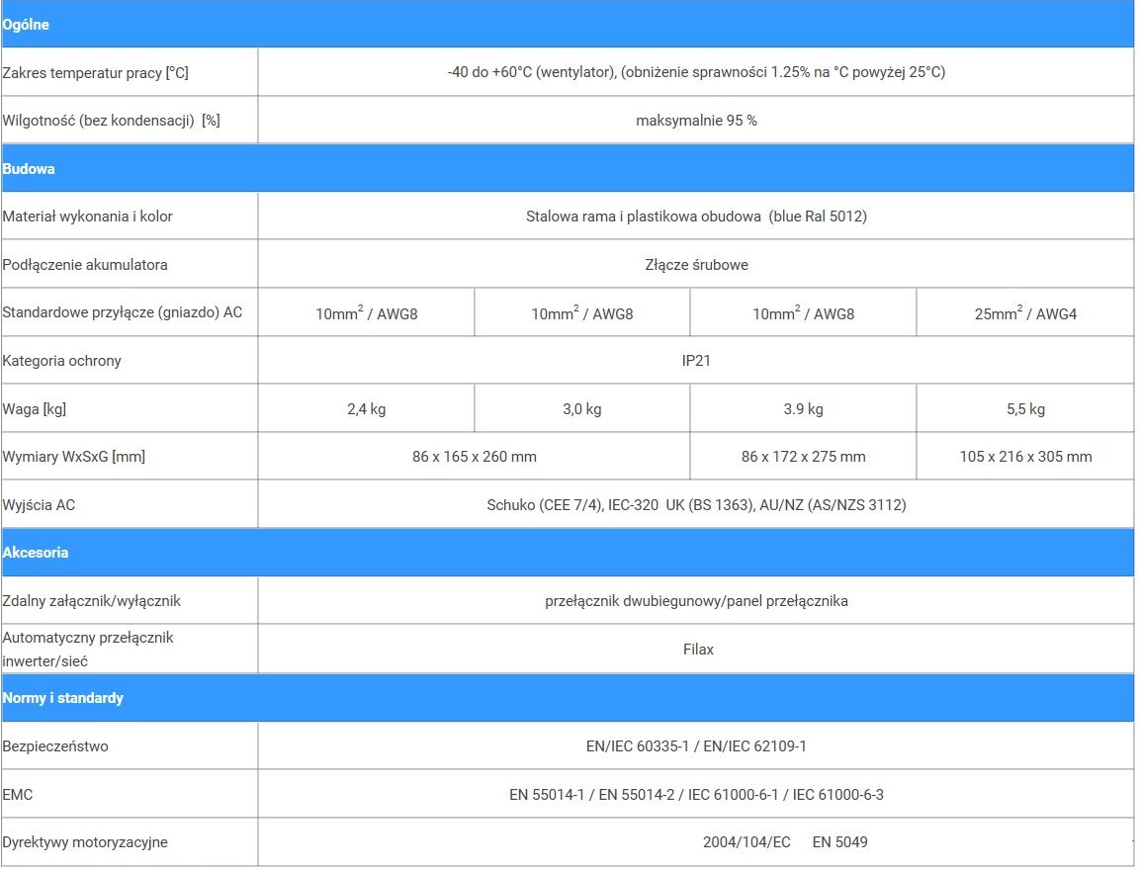Click the 'EN/IEC 60335-1' safety standards cell
The width and height of the screenshot is (1141, 872).
click(x=696, y=746)
